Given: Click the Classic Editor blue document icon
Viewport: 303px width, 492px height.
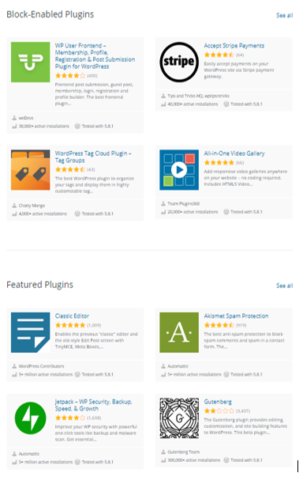Looking at the screenshot, I should [30, 332].
